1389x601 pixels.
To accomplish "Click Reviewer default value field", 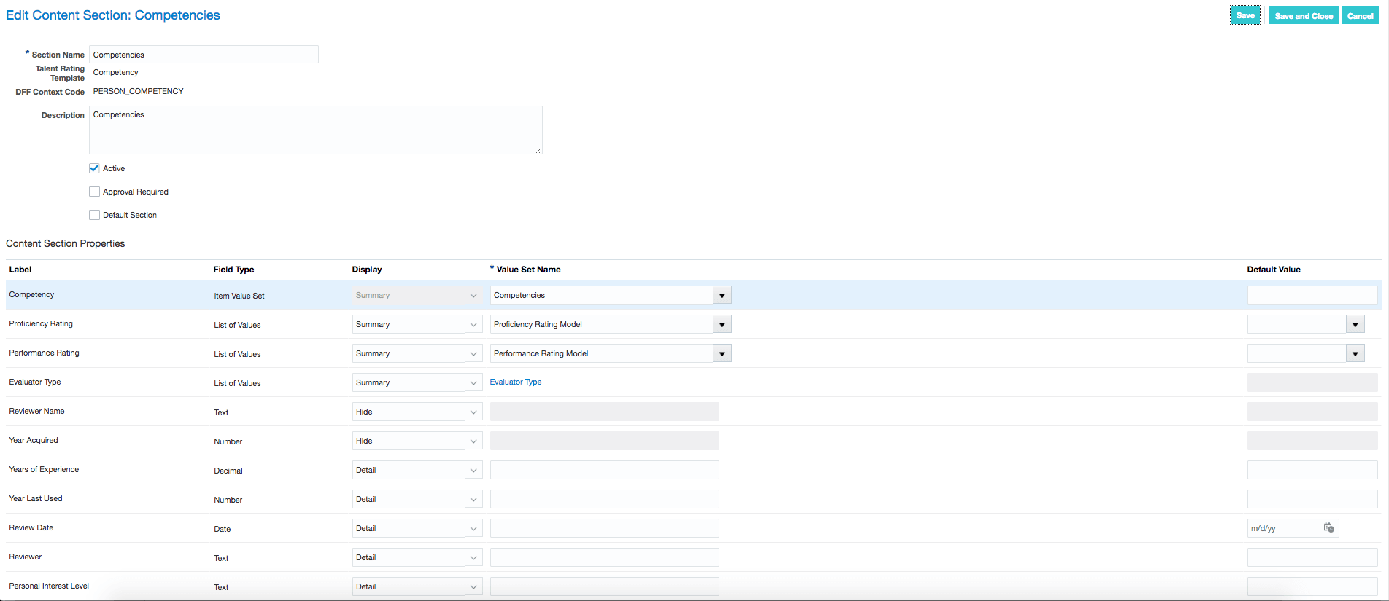I will (x=1312, y=557).
